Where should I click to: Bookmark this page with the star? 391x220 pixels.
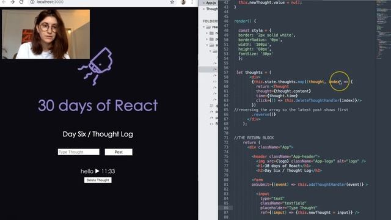coord(172,2)
